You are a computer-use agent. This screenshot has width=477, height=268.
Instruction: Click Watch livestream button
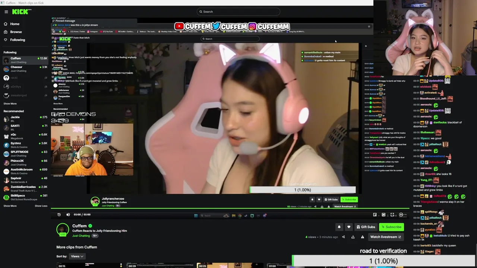(386, 237)
